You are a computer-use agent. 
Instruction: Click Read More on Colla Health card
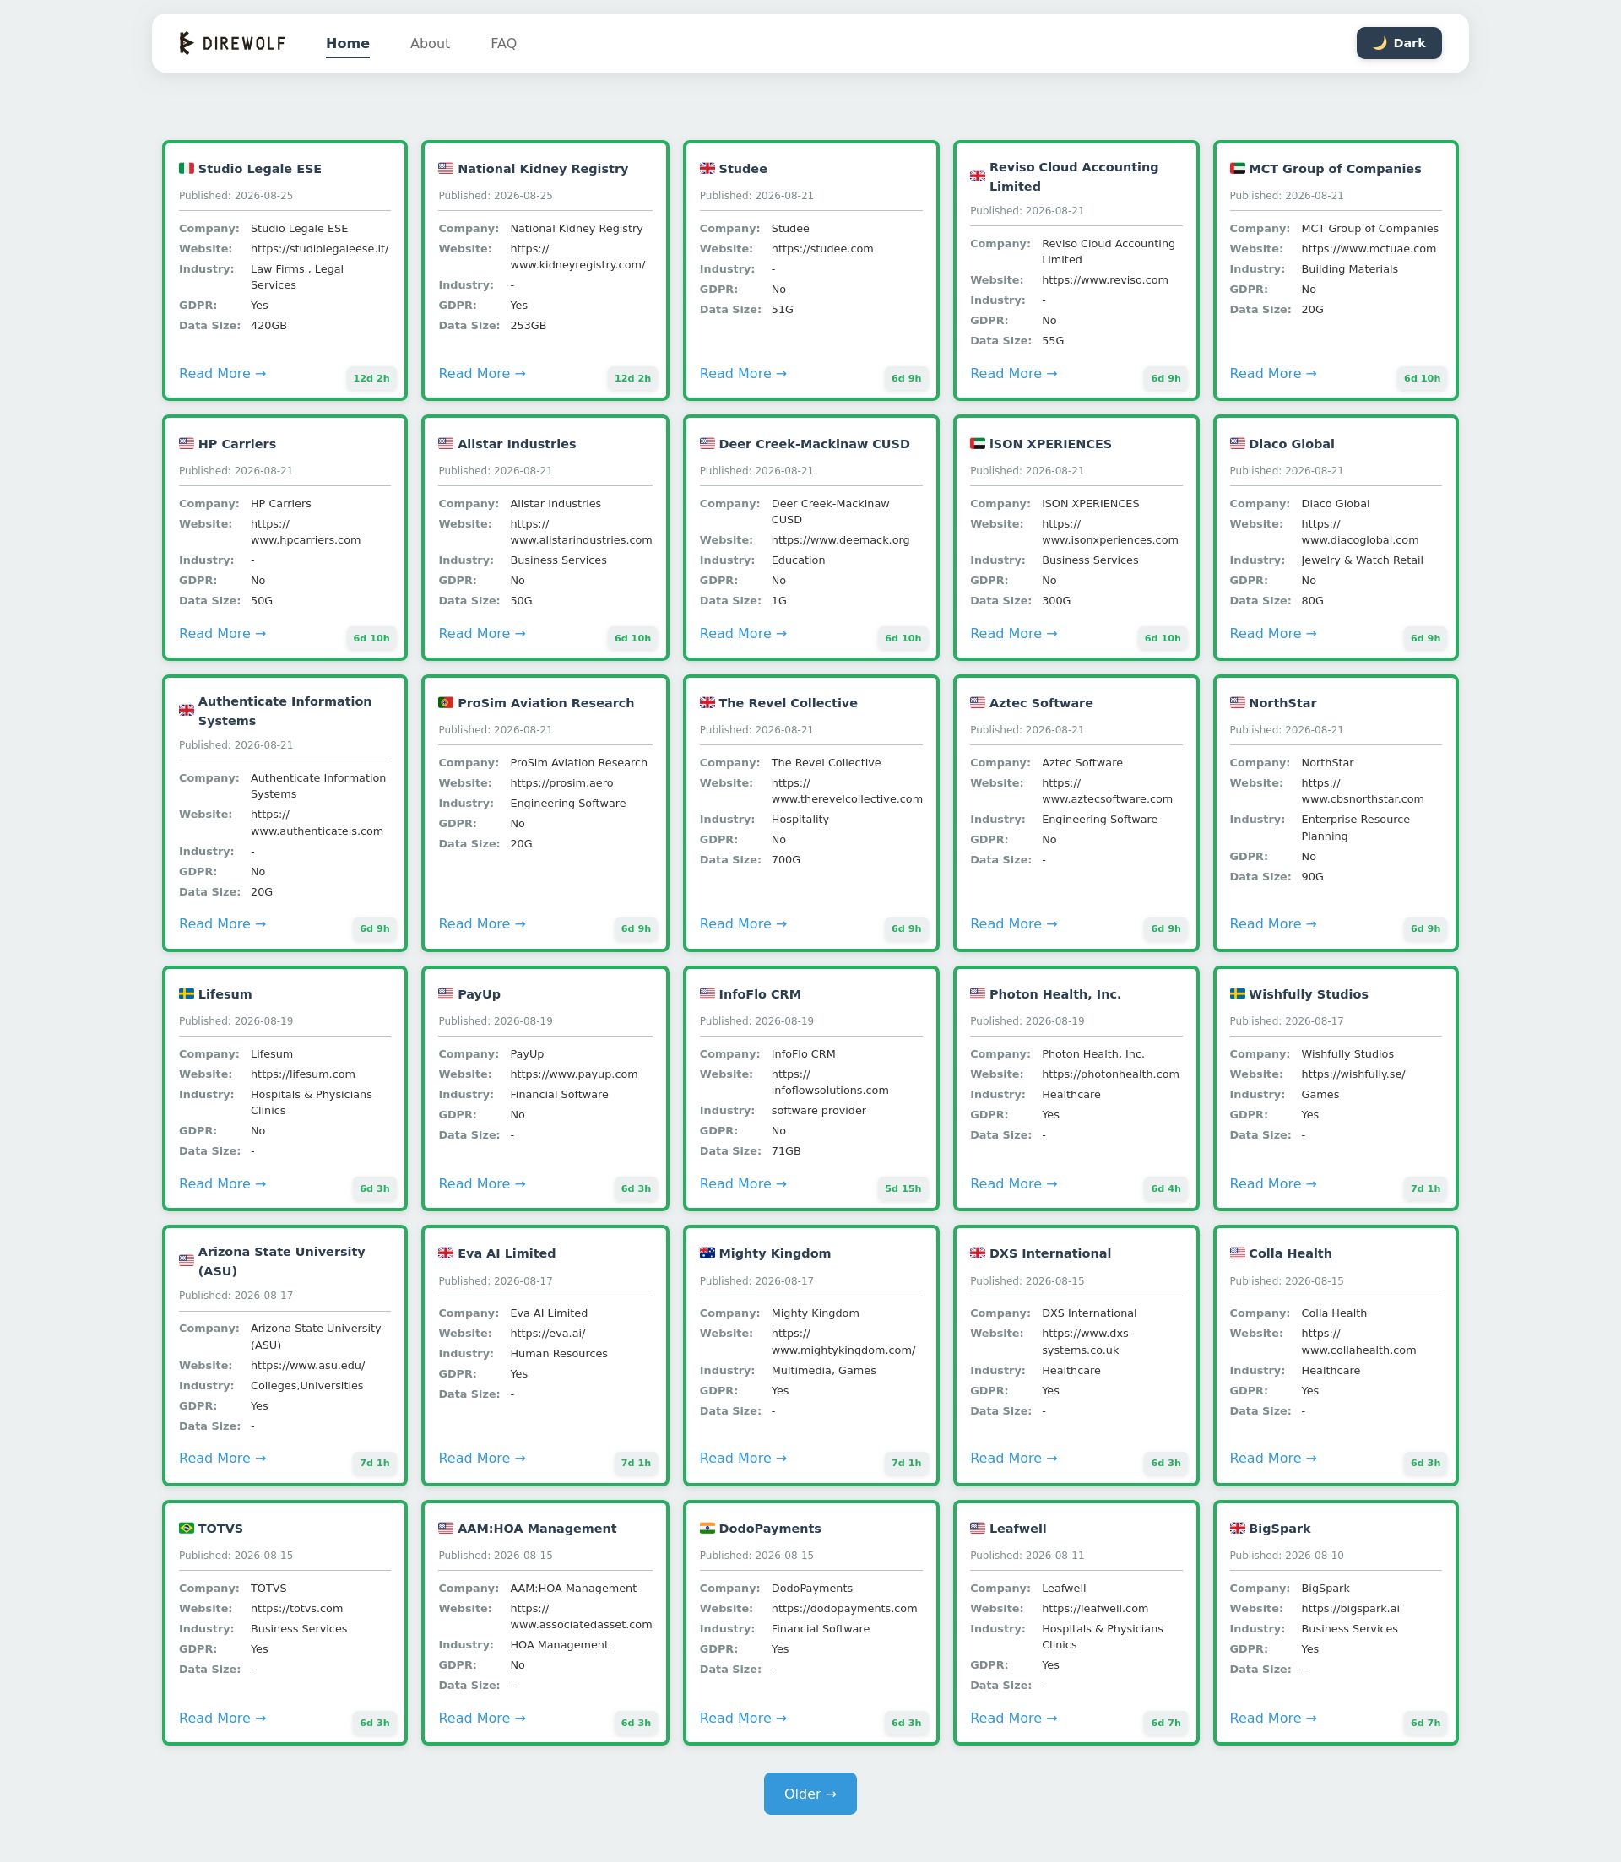click(1273, 1458)
